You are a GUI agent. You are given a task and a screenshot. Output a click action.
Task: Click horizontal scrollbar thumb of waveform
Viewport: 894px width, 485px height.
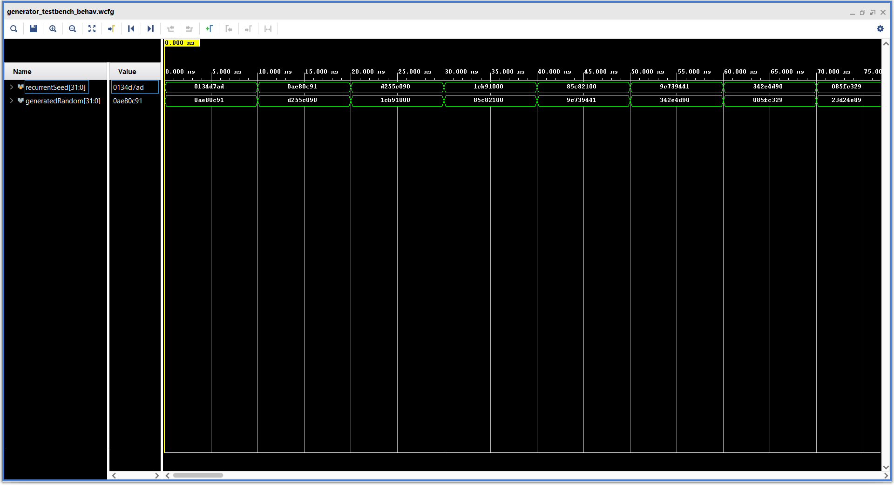198,475
